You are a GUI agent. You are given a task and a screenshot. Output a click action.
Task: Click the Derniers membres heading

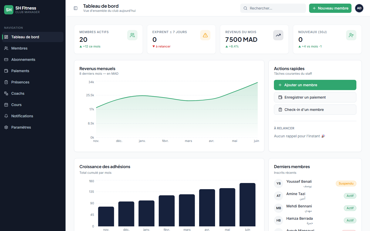coord(292,167)
